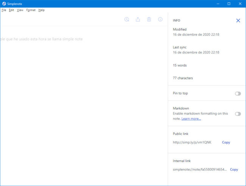The height and width of the screenshot is (186, 246).
Task: Copy the Internal link
Action: pos(234,169)
